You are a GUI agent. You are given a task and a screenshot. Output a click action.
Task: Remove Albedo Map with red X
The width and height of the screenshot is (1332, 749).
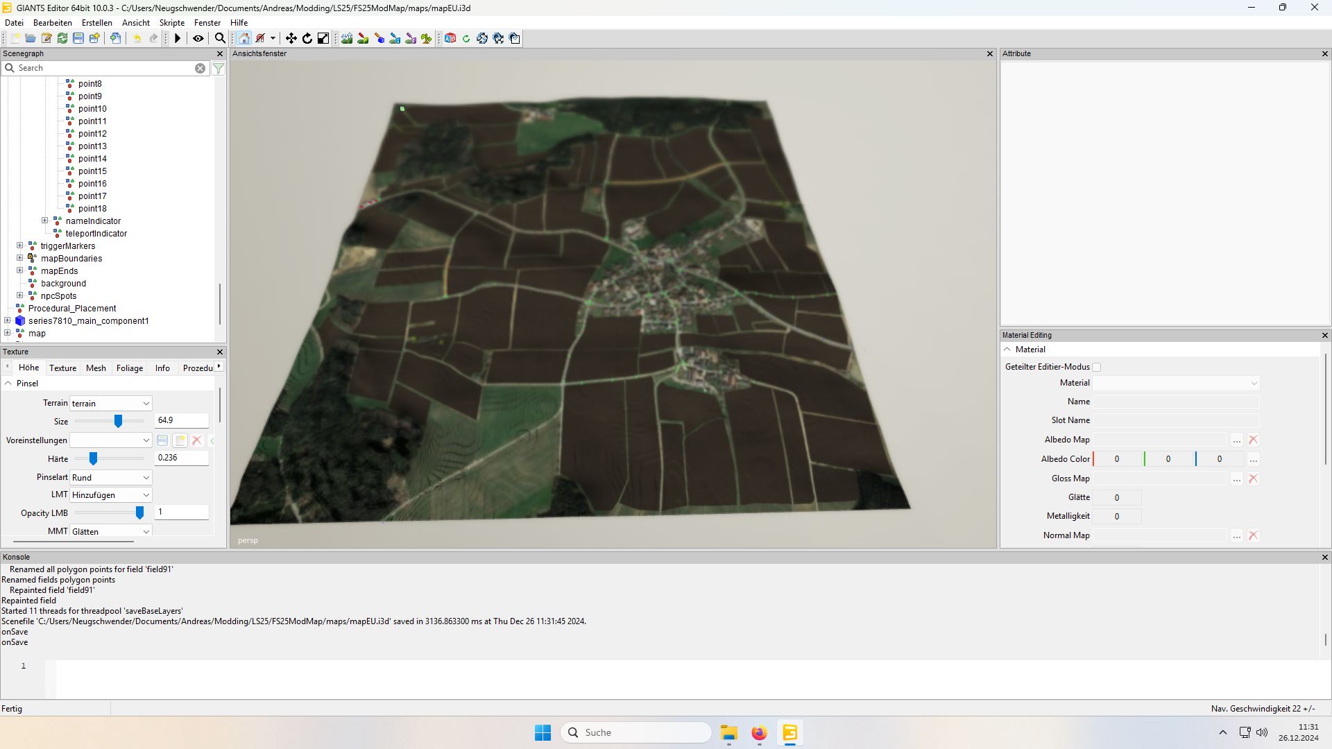coord(1254,440)
